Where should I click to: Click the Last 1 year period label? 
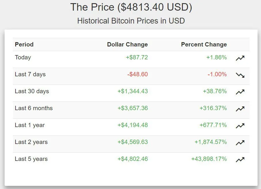point(30,125)
